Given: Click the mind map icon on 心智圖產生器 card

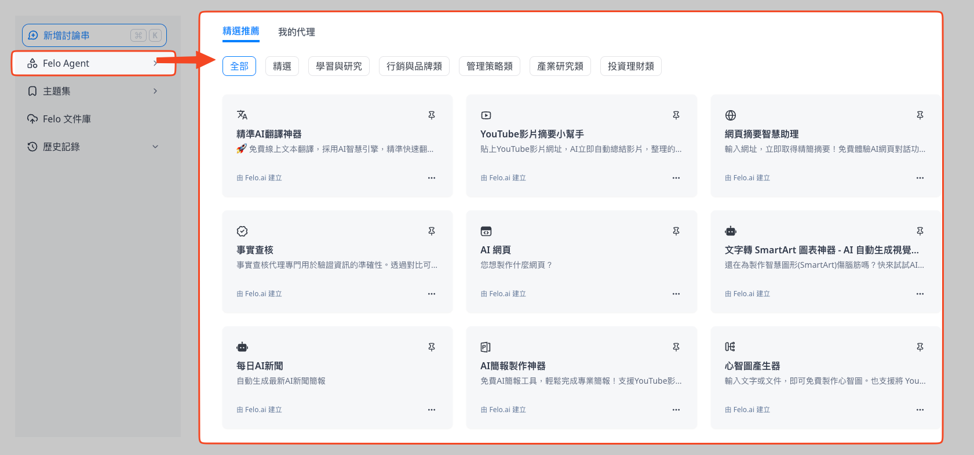Looking at the screenshot, I should [730, 347].
